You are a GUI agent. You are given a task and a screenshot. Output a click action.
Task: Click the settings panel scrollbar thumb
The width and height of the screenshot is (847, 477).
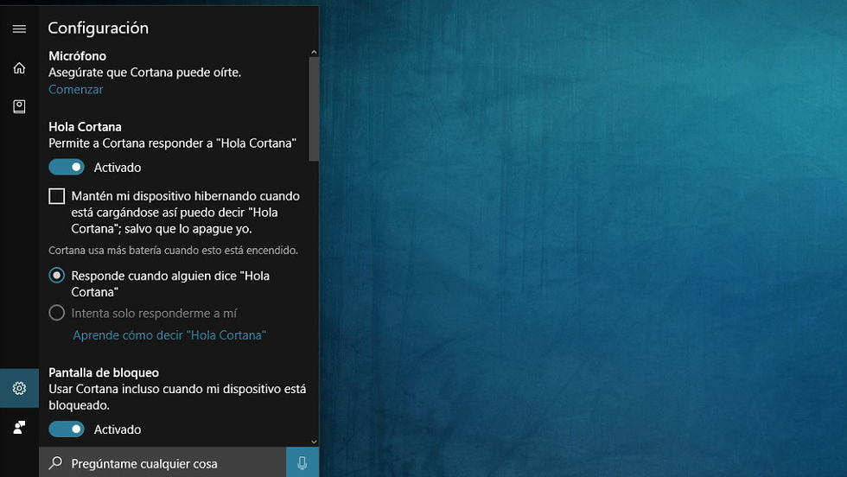[x=314, y=109]
